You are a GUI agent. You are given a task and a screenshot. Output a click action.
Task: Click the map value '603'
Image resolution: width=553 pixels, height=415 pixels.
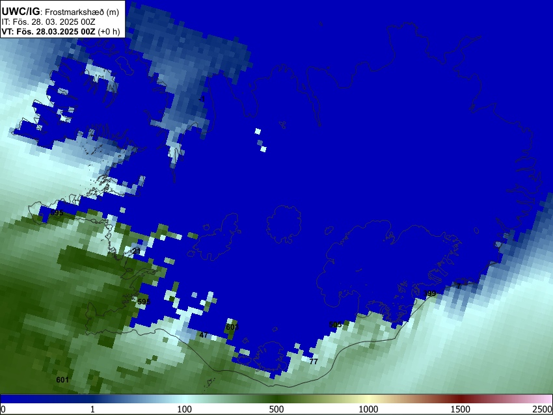click(x=232, y=327)
